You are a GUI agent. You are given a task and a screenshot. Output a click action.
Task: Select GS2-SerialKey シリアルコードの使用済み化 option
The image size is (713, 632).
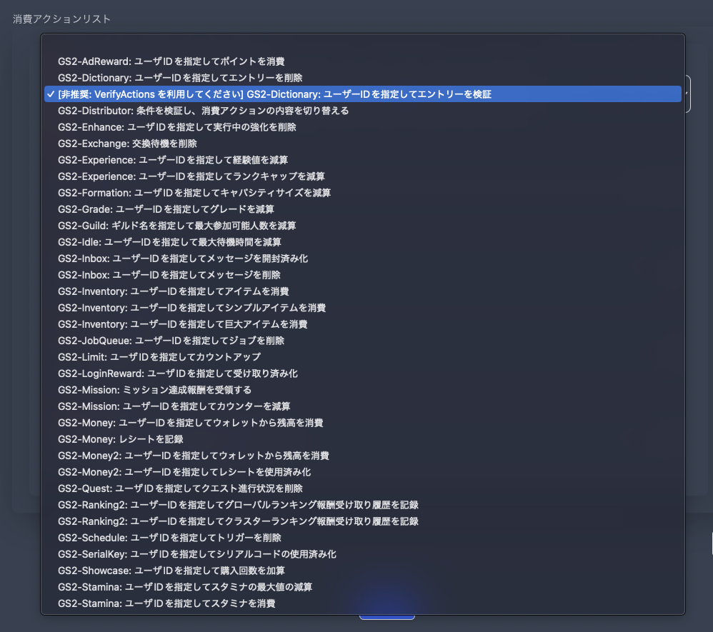click(x=362, y=554)
